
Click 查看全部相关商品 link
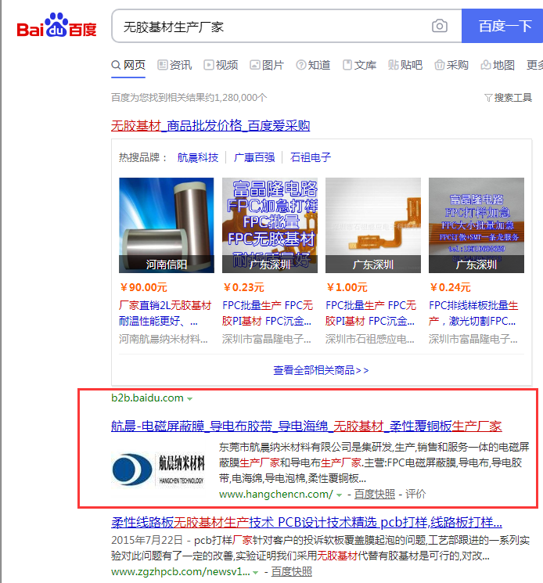321,370
